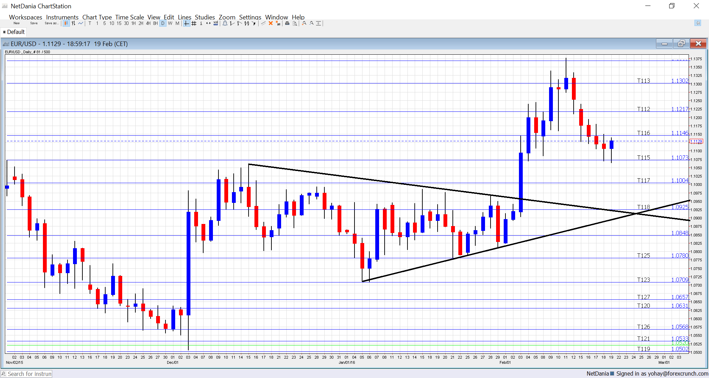Toggle chart grid icon
The height and width of the screenshot is (378, 709).
click(194, 23)
